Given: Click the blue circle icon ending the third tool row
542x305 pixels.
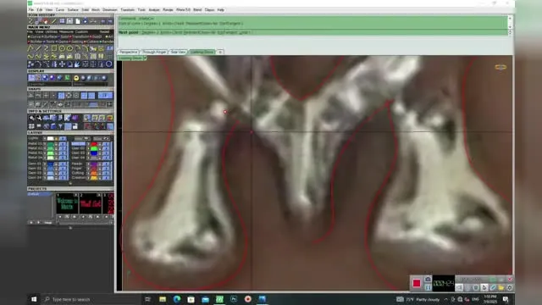Looking at the screenshot, I should pos(109,64).
